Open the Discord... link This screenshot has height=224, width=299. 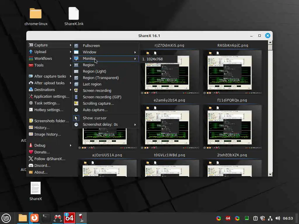(50, 165)
